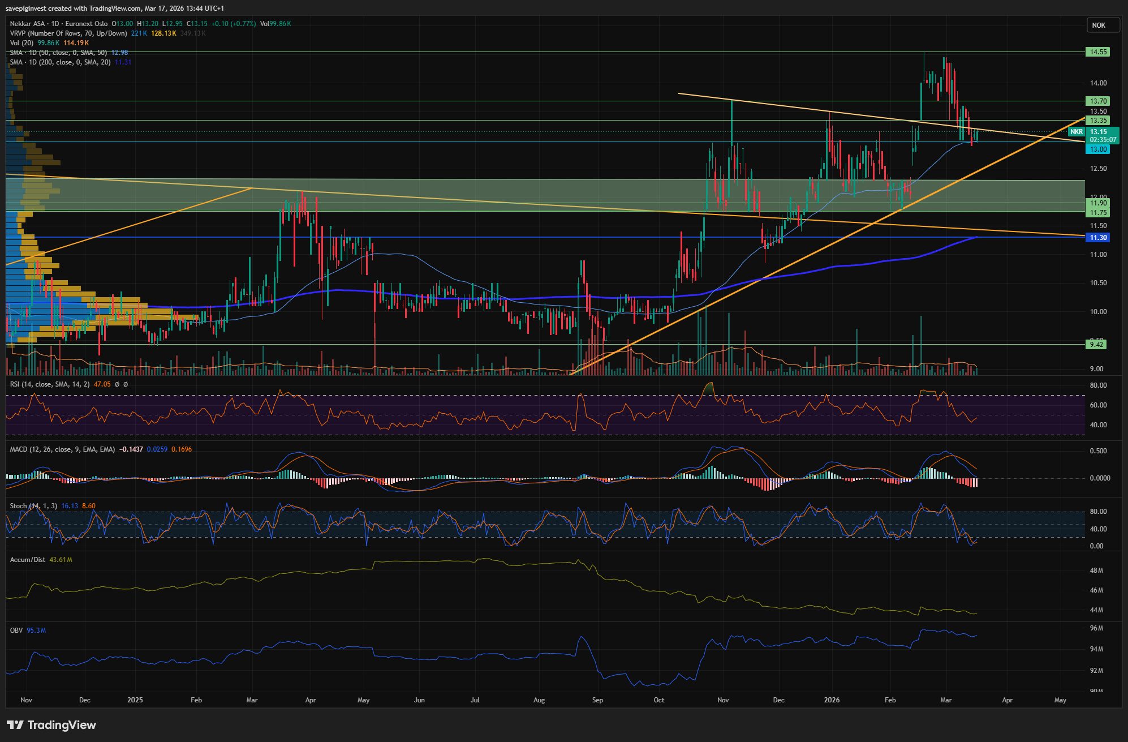
Task: Click the SMA 50 indicator legend
Action: point(58,53)
